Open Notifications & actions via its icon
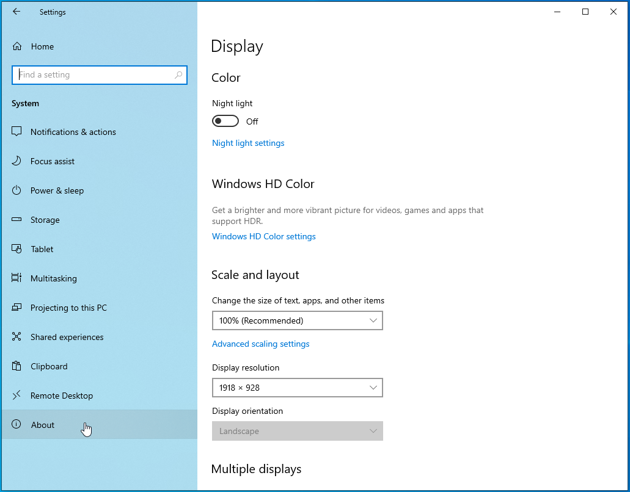 coord(16,132)
